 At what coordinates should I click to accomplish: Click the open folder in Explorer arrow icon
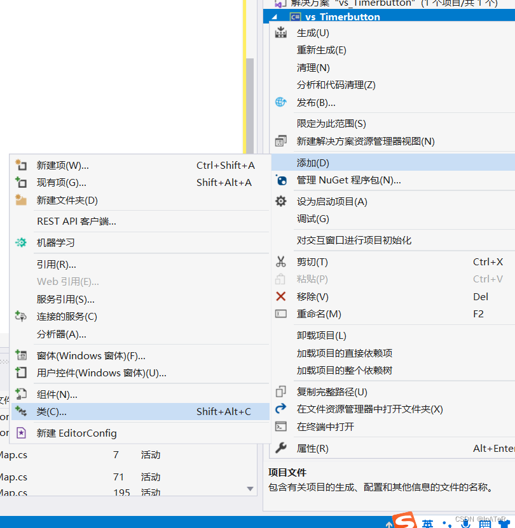point(280,409)
